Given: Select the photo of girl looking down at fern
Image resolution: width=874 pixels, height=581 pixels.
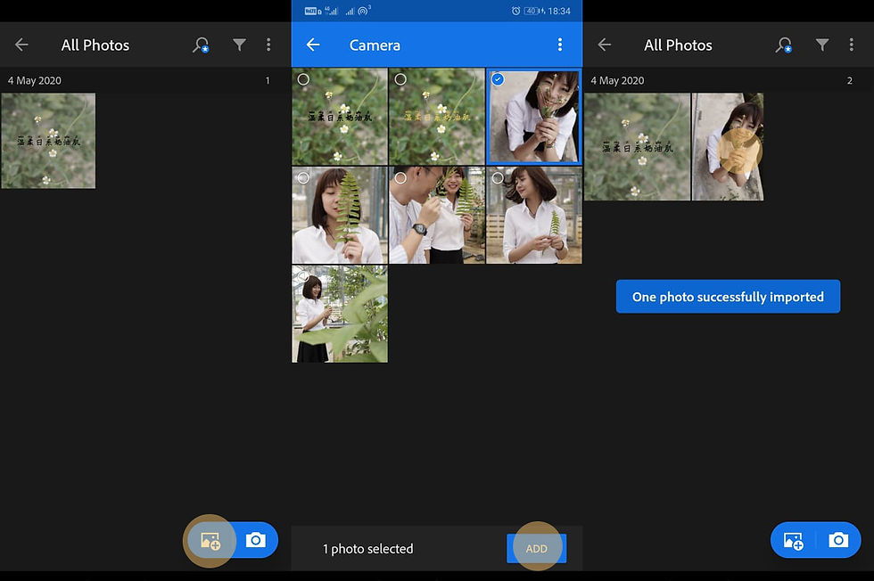Looking at the screenshot, I should [x=498, y=177].
